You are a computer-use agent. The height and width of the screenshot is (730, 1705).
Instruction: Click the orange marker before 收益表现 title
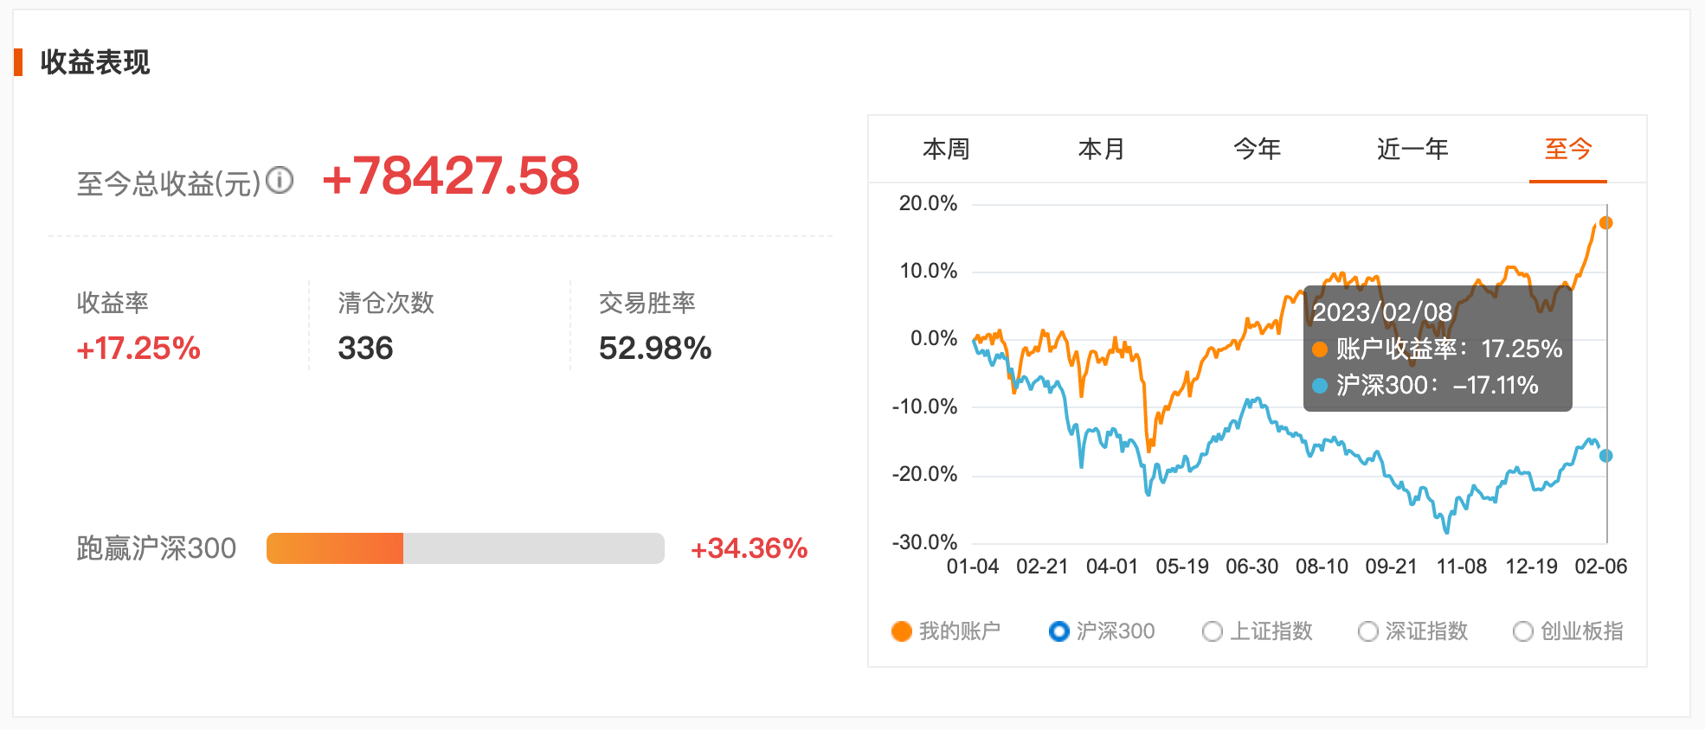19,62
